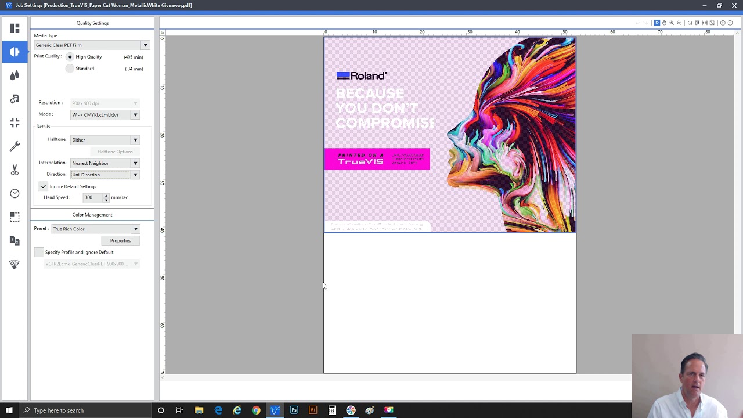The width and height of the screenshot is (743, 418).
Task: Uncheck Ignore Default Settings
Action: tap(43, 186)
